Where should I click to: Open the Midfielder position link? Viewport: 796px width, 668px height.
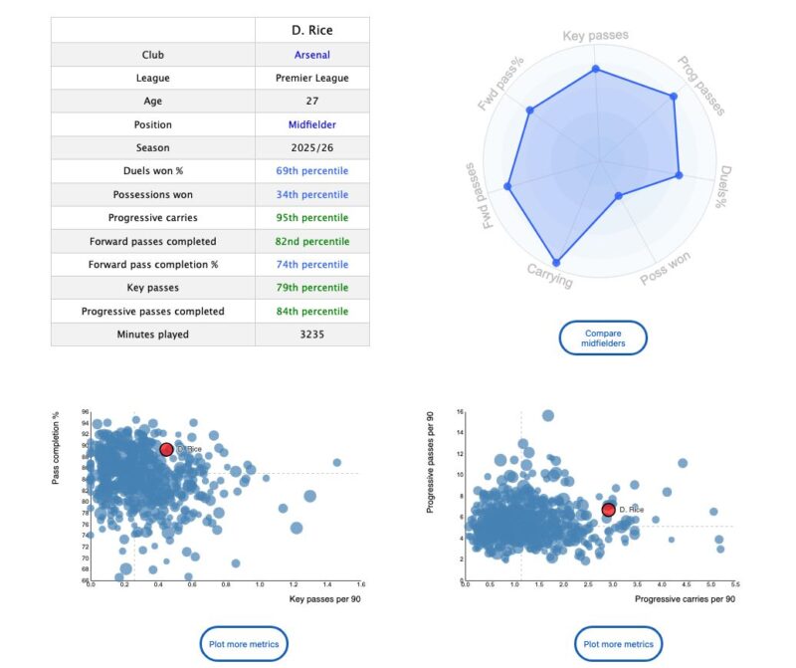[311, 125]
